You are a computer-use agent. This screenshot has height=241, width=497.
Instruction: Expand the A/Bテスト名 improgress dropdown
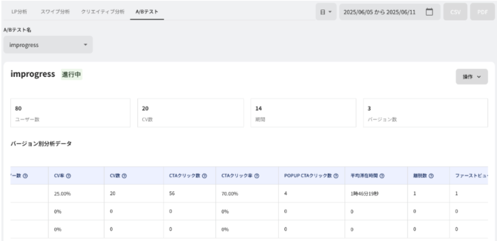[x=48, y=45]
